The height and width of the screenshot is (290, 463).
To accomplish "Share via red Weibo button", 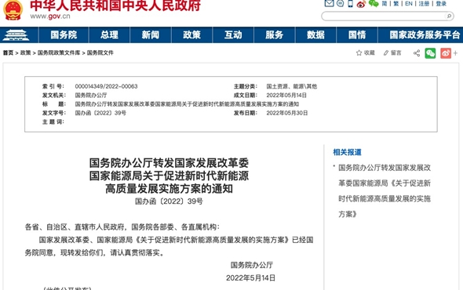I will pos(446,53).
